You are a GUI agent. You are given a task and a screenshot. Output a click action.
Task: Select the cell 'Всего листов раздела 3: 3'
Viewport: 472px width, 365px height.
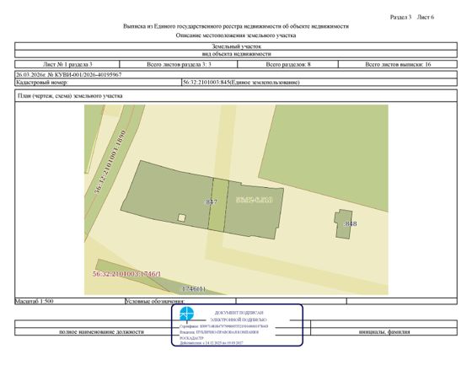[179, 64]
